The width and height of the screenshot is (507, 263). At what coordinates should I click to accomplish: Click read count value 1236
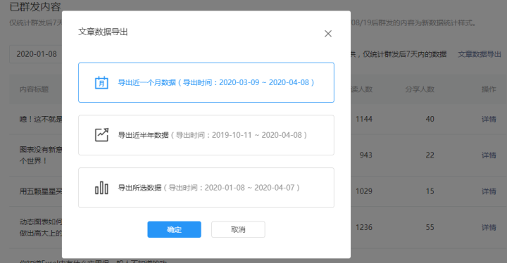coord(364,228)
